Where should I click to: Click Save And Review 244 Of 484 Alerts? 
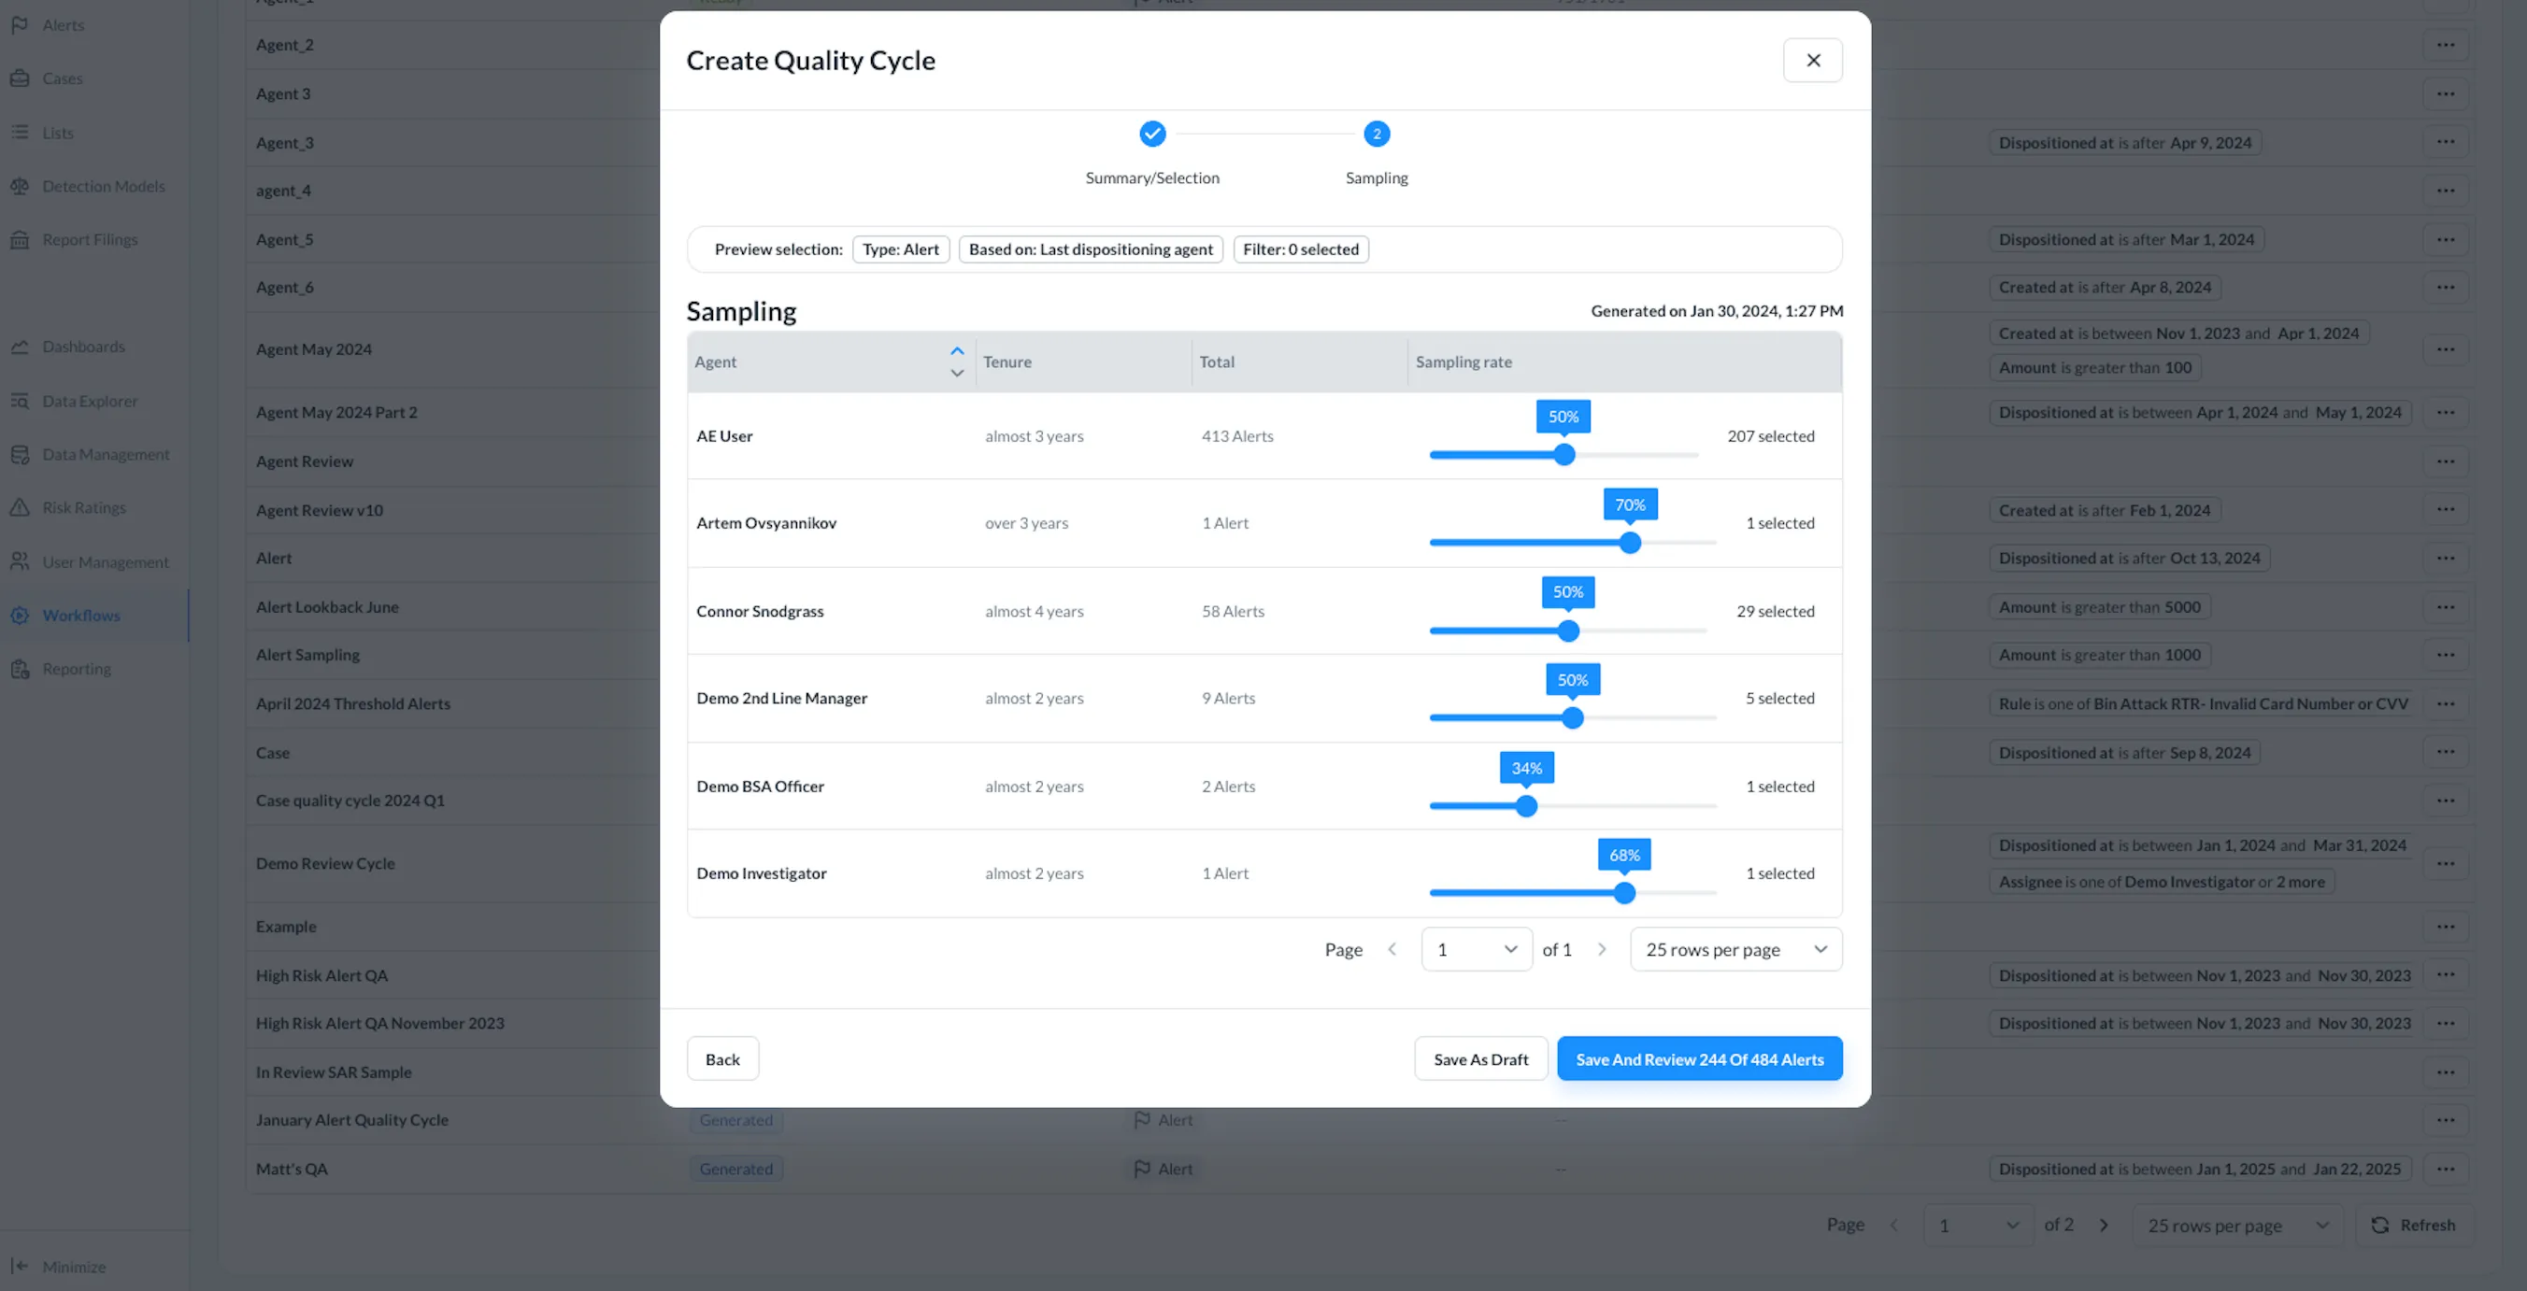[1699, 1058]
